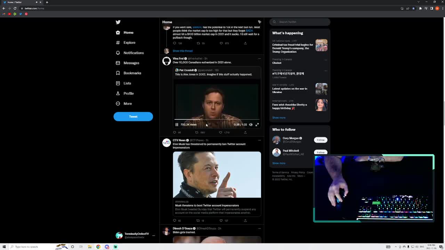Show more in What's happening
This screenshot has width=445, height=250.
click(x=279, y=117)
